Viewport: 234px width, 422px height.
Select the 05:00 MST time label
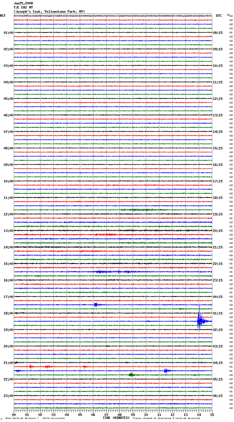(8, 99)
